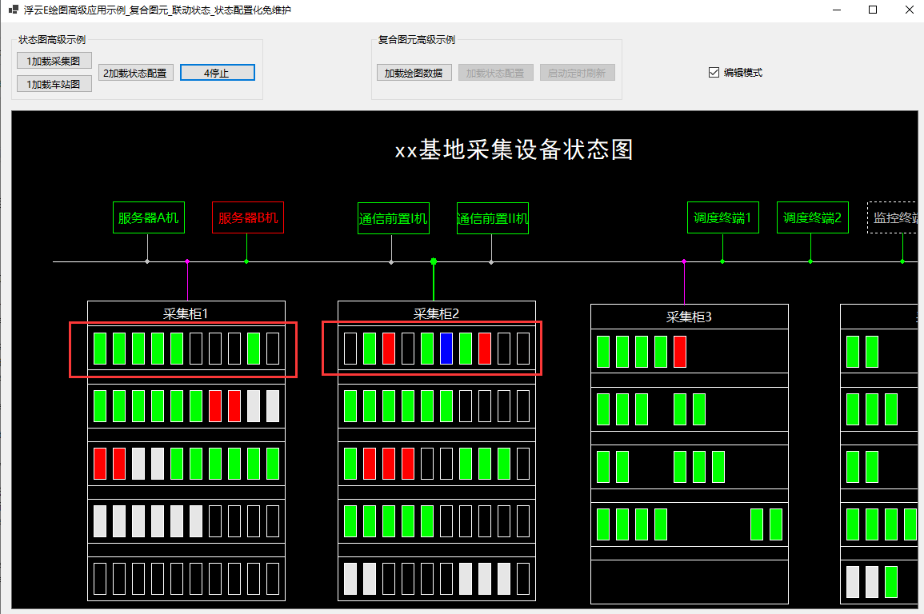Click first empty module in 采集柜2 top row

(350, 349)
